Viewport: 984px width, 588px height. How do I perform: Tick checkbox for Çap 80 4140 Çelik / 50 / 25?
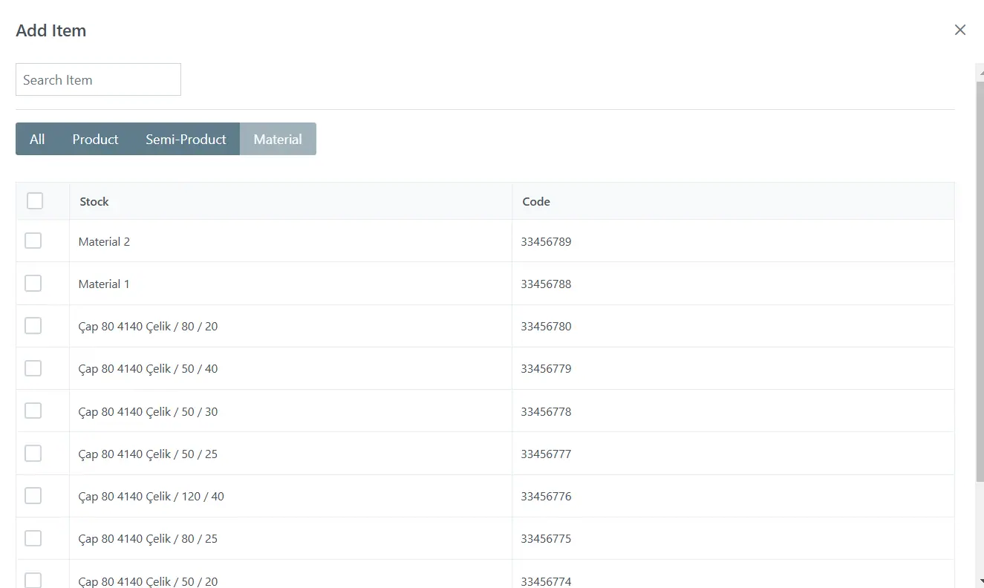(33, 453)
